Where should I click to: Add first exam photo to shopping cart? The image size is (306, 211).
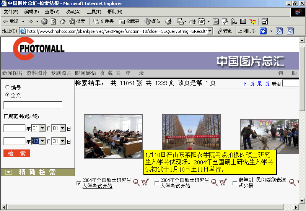click(x=145, y=182)
